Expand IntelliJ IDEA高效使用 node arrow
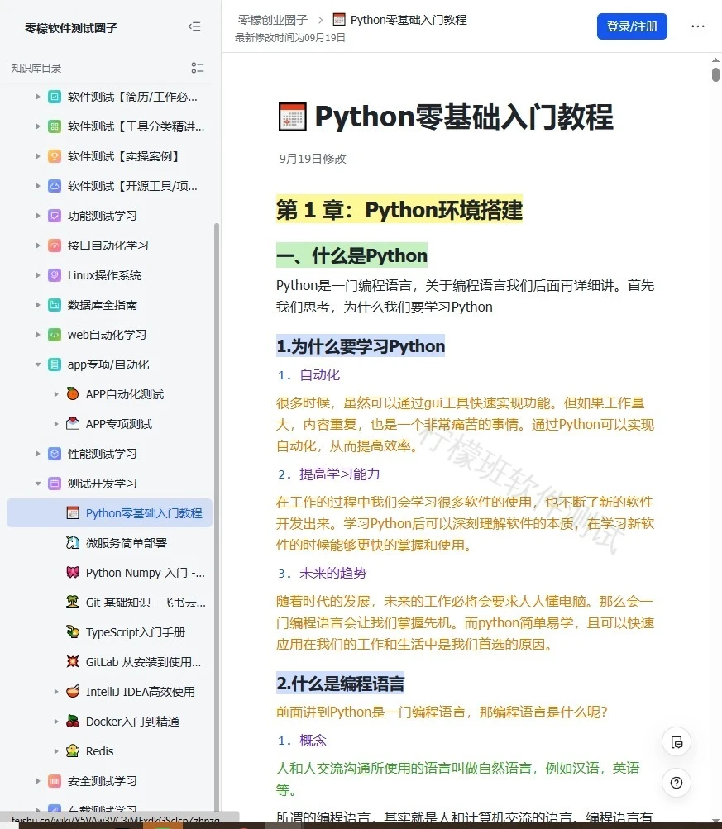Viewport: 722px width, 829px height. 56,692
